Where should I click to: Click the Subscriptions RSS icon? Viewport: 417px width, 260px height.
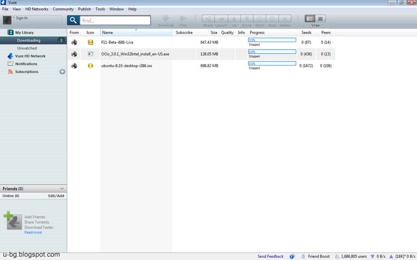10,71
